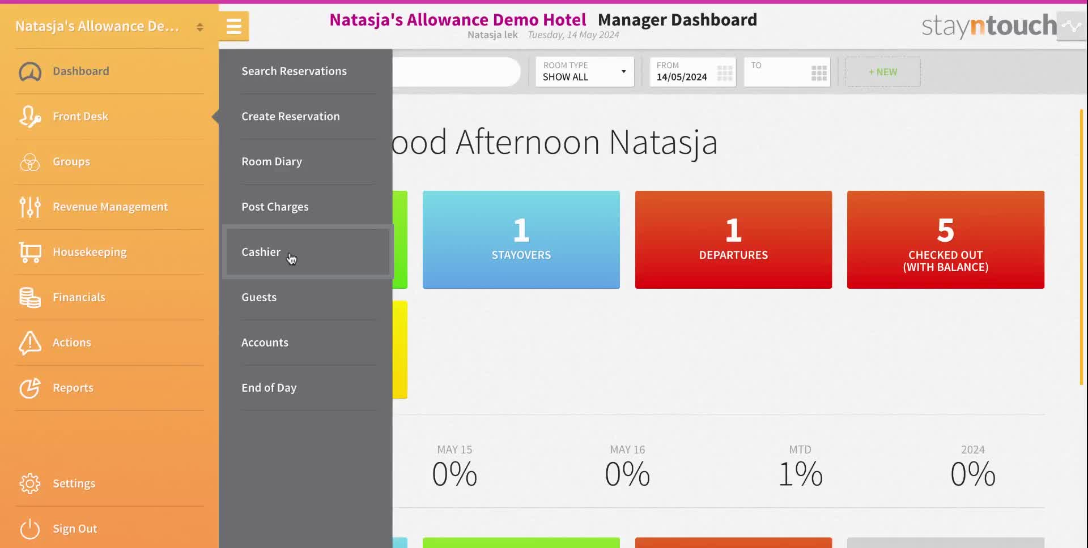1088x548 pixels.
Task: Click the Tuesday, 14 May 2024 date text
Action: pos(573,35)
